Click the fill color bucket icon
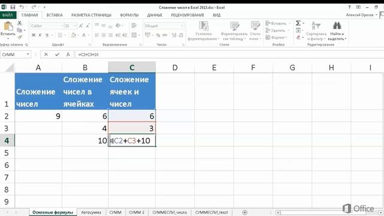The width and height of the screenshot is (384, 216). point(73,35)
